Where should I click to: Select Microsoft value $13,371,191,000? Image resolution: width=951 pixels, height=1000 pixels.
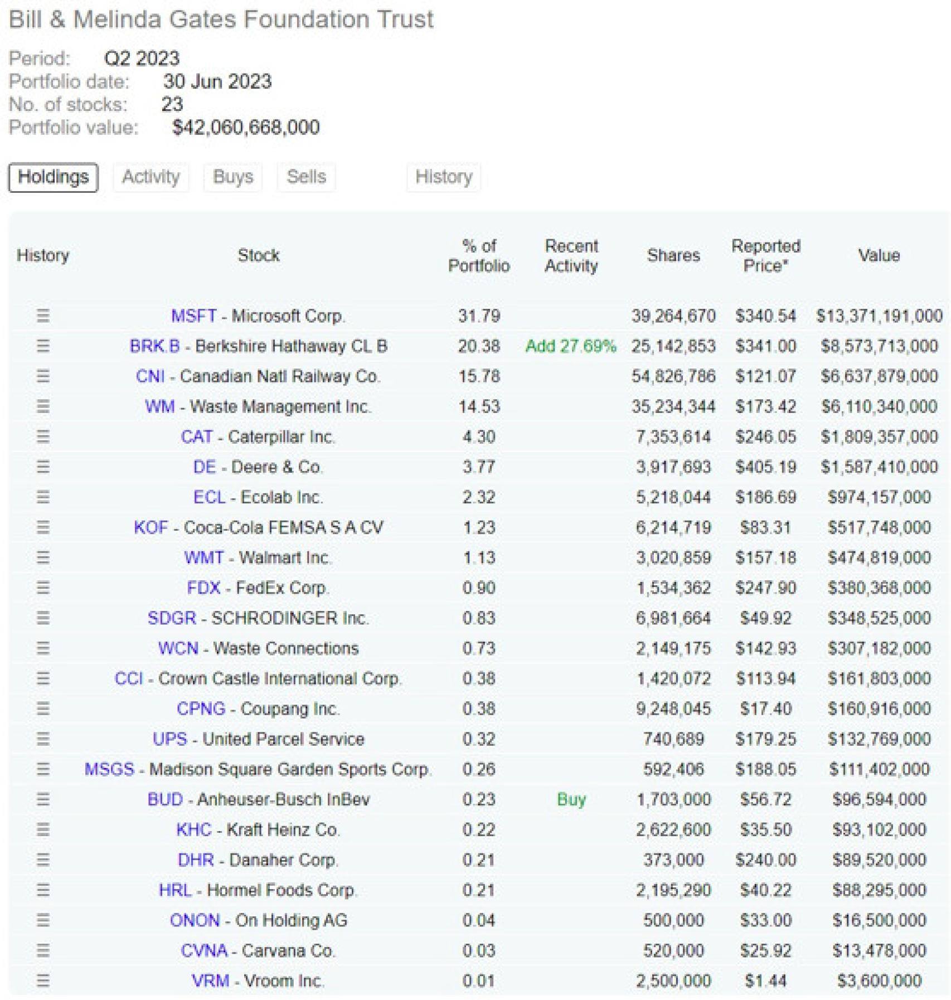click(879, 315)
